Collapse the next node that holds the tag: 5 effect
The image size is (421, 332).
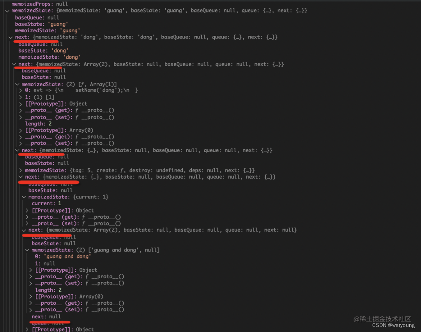pyautogui.click(x=17, y=151)
